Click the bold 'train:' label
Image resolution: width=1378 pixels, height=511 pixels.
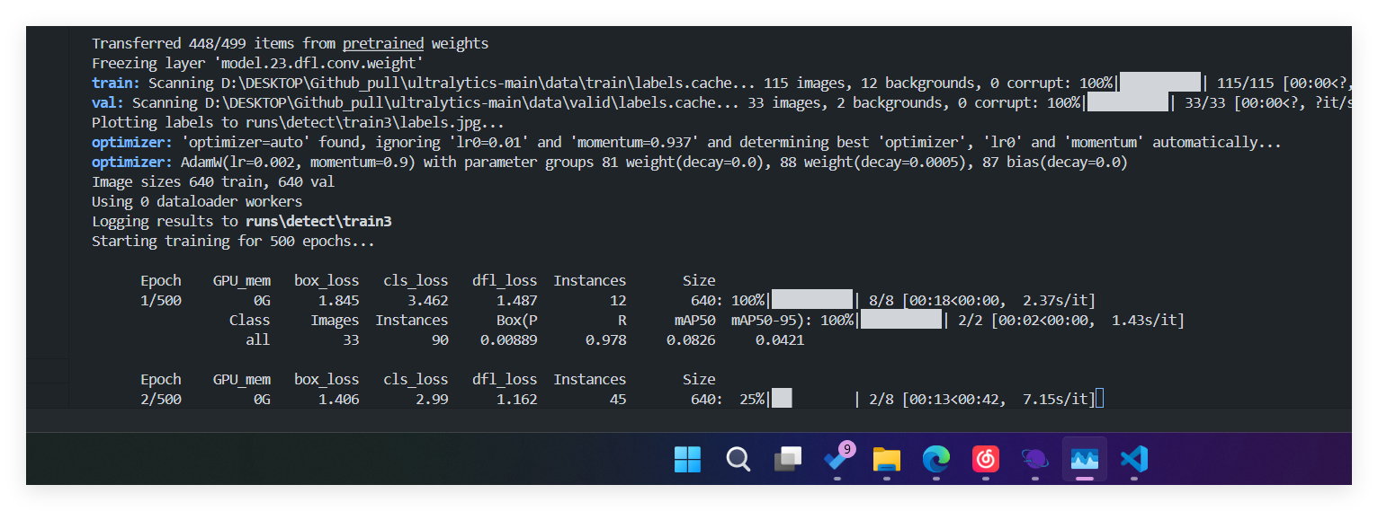[x=115, y=83]
